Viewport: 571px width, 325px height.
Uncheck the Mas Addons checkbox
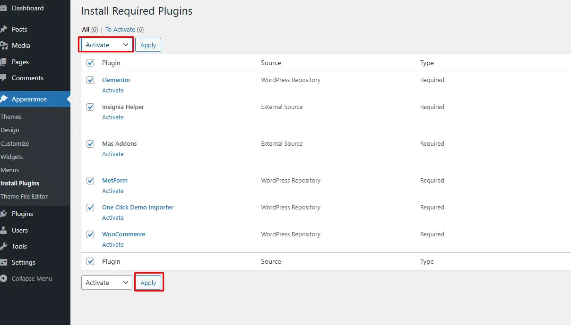tap(90, 144)
